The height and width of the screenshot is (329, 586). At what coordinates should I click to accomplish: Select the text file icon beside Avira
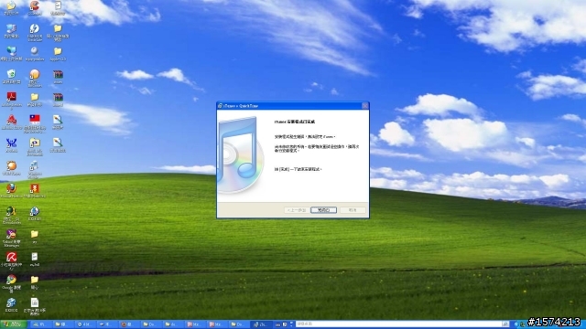pyautogui.click(x=35, y=260)
